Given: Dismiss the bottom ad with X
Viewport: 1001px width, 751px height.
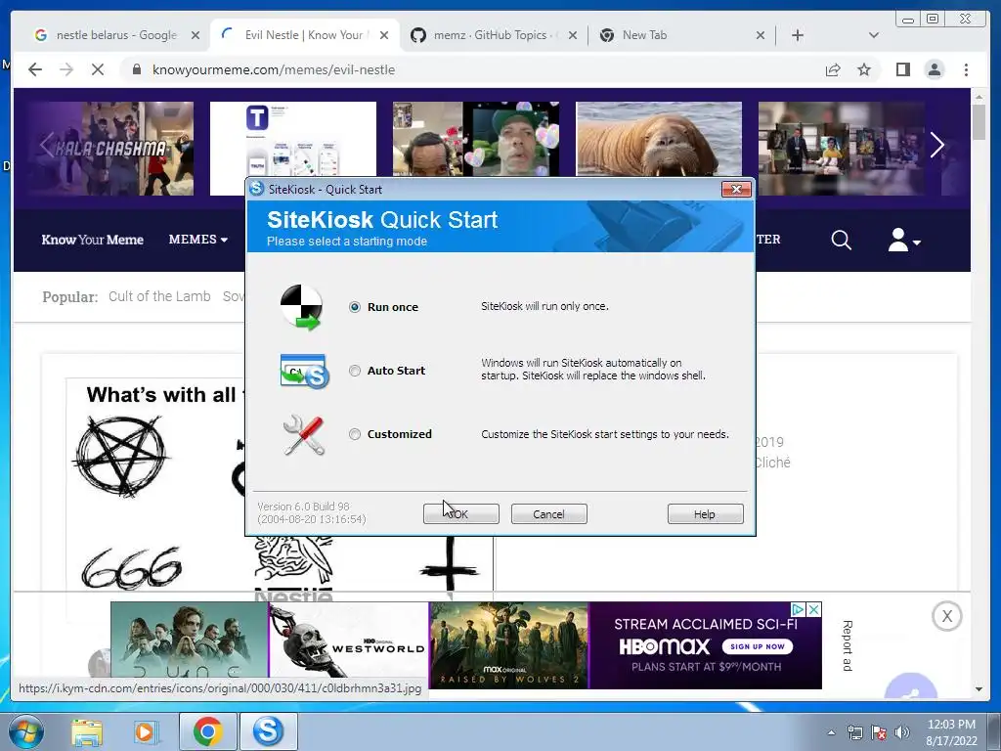Looking at the screenshot, I should [x=946, y=616].
